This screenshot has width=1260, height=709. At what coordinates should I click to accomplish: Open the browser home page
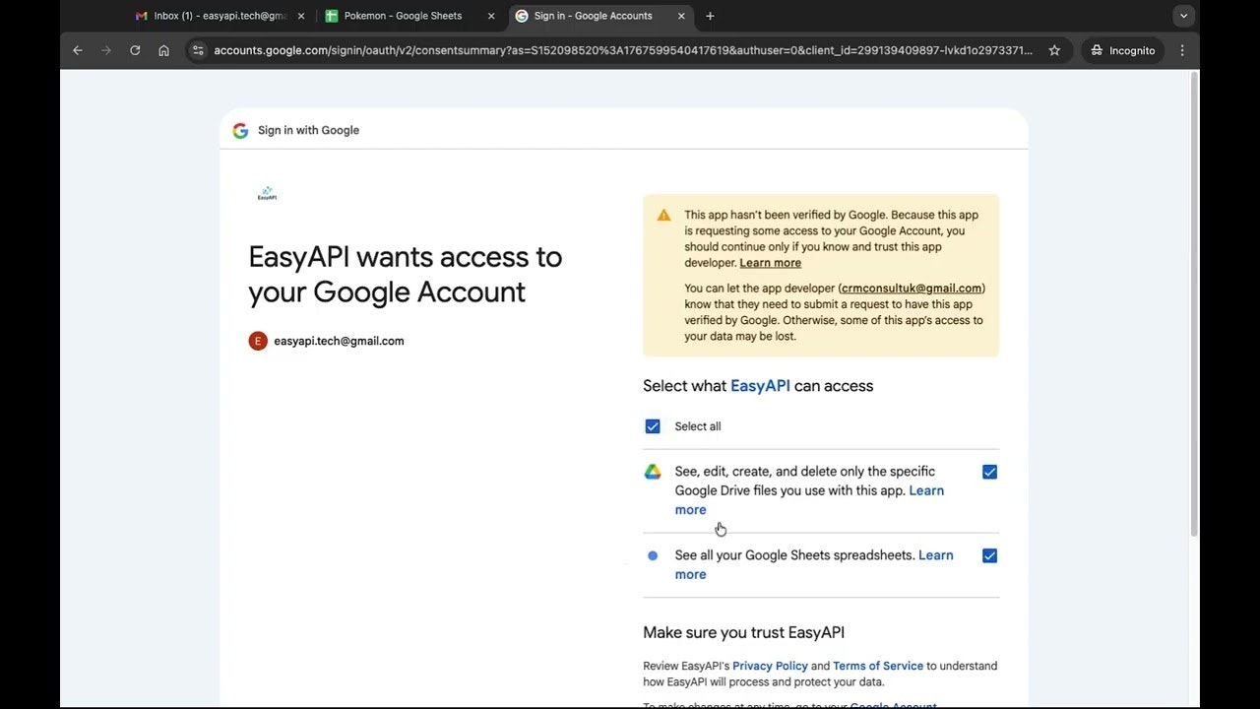tap(163, 50)
